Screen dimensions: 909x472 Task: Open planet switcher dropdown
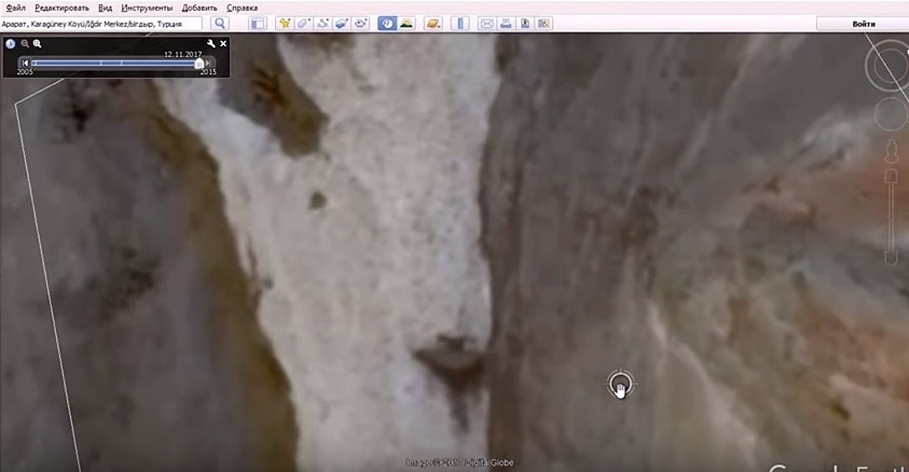point(432,23)
